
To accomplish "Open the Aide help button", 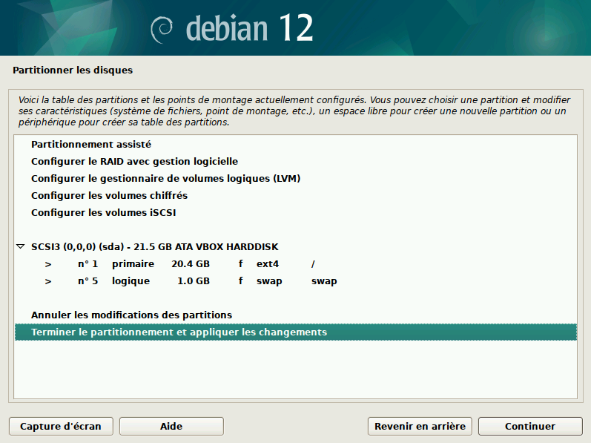I will [x=171, y=426].
